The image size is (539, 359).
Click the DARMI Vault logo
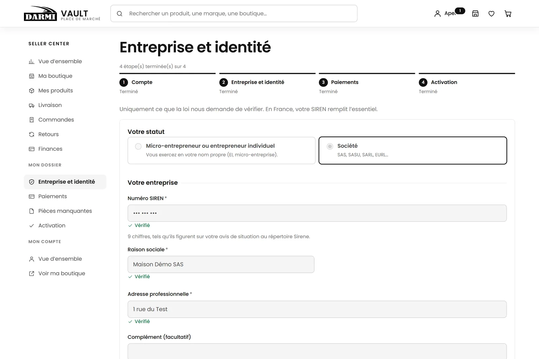click(x=62, y=13)
